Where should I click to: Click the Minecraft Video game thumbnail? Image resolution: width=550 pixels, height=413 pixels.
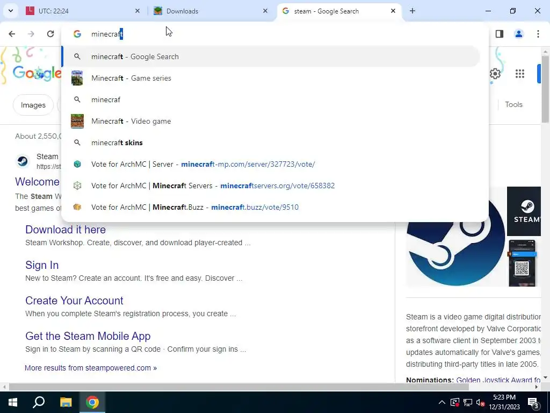[x=77, y=121]
